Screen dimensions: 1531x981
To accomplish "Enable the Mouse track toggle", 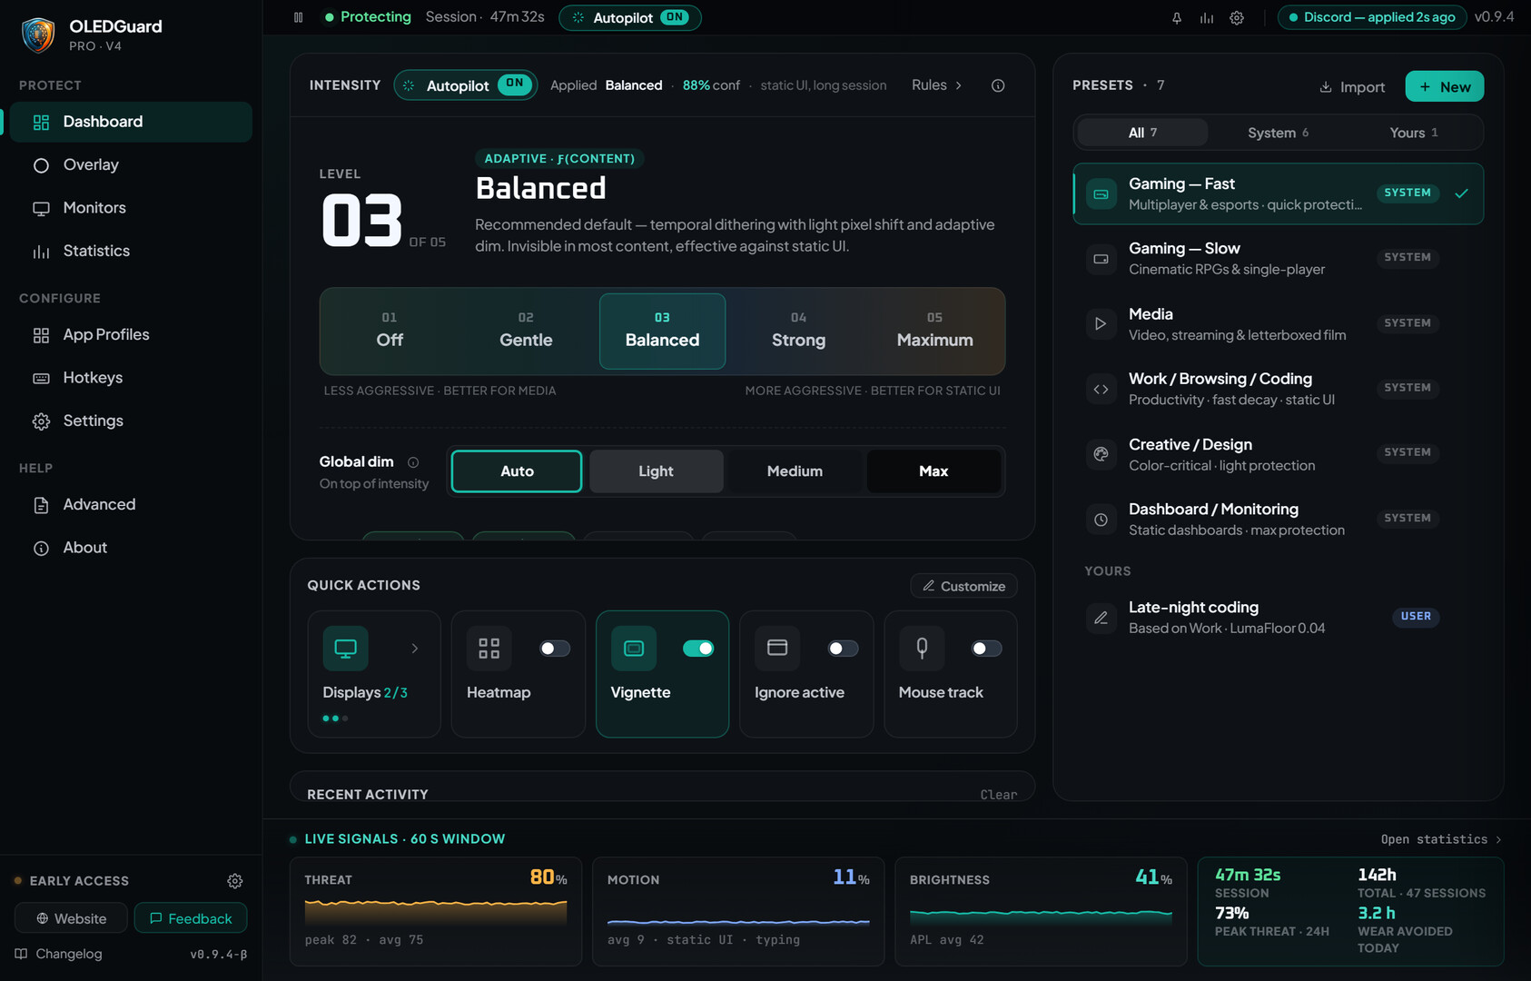I will pyautogui.click(x=986, y=649).
